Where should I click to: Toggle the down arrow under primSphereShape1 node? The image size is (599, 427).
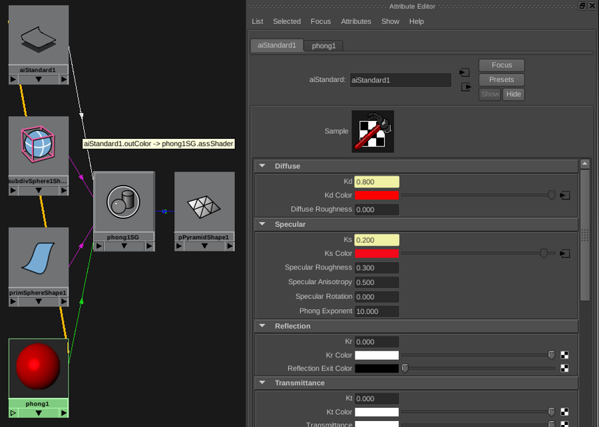pyautogui.click(x=38, y=302)
